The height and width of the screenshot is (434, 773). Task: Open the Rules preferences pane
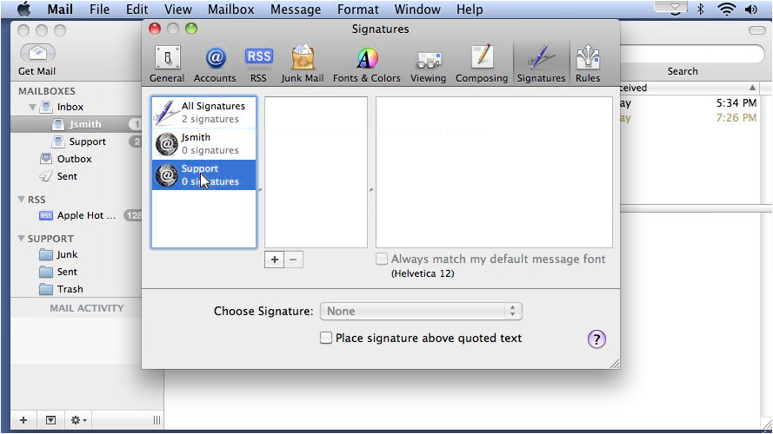tap(588, 64)
